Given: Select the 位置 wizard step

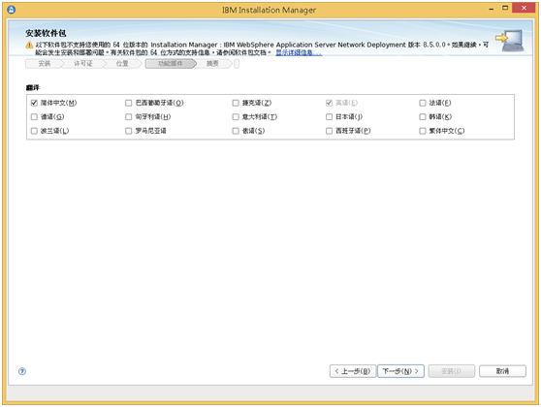Looking at the screenshot, I should tap(122, 64).
